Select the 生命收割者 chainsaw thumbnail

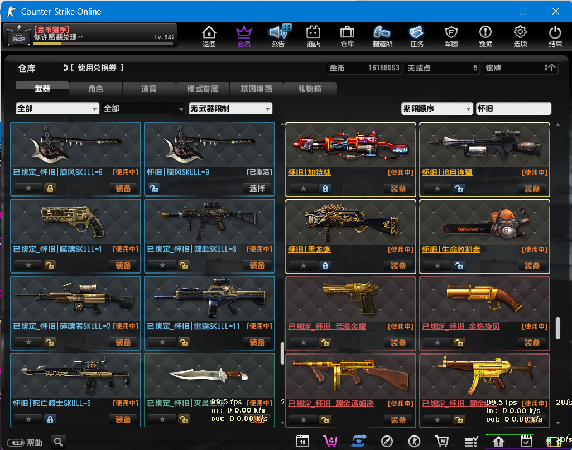point(484,222)
